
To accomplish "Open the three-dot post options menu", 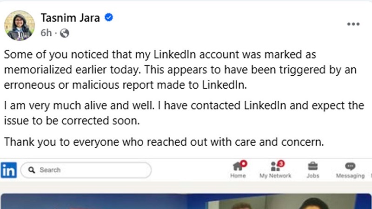I will click(353, 24).
